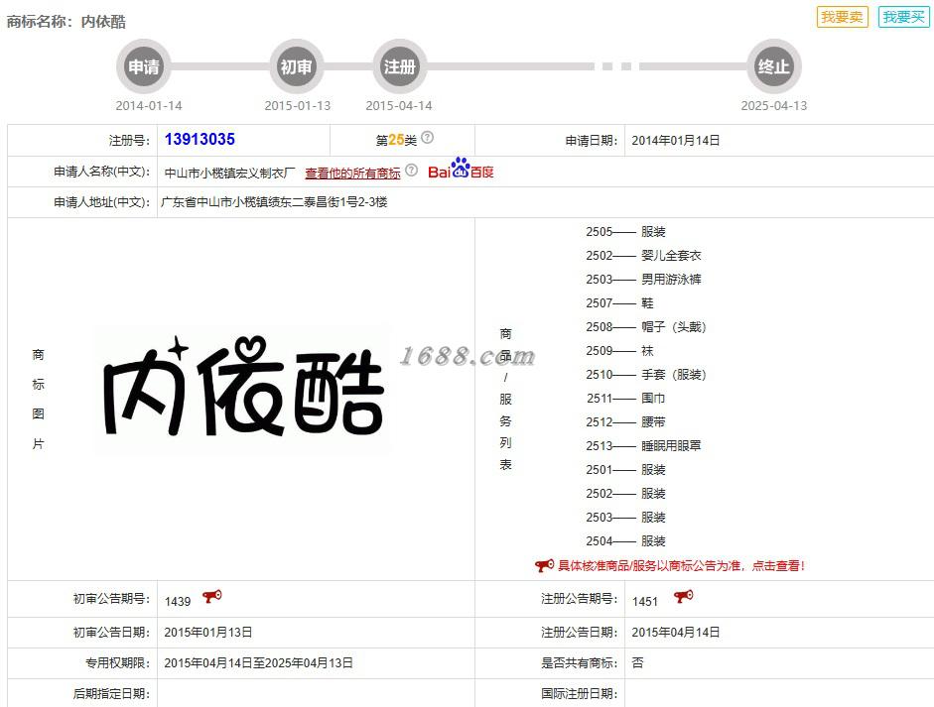Click the 2025-04-13 timeline date
Viewport: 934px width, 707px height.
click(x=774, y=105)
